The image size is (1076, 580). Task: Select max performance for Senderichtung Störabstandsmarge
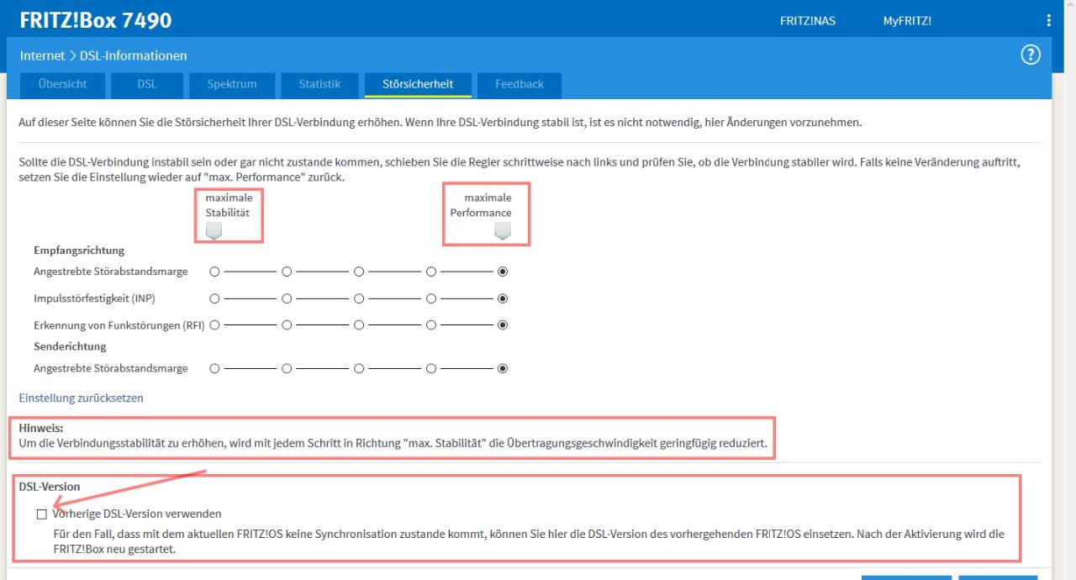[504, 368]
